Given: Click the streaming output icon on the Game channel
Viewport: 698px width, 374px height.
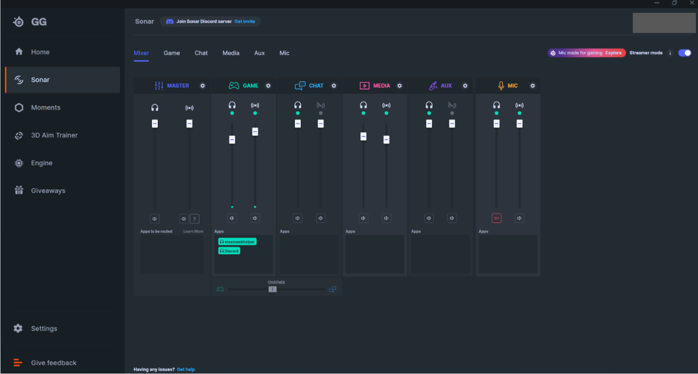Looking at the screenshot, I should tap(255, 105).
